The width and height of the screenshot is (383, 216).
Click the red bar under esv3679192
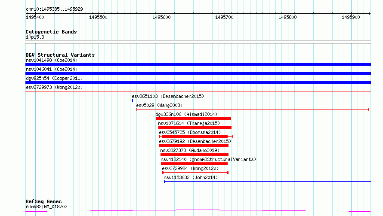[194, 146]
